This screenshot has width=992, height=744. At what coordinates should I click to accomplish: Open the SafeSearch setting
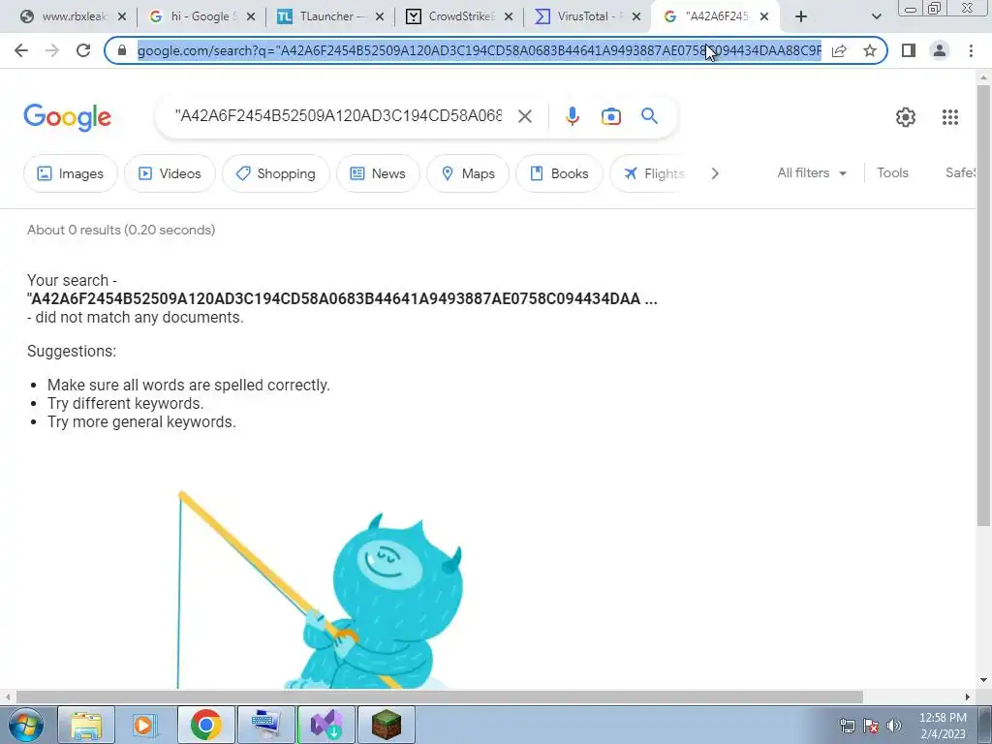pyautogui.click(x=960, y=172)
